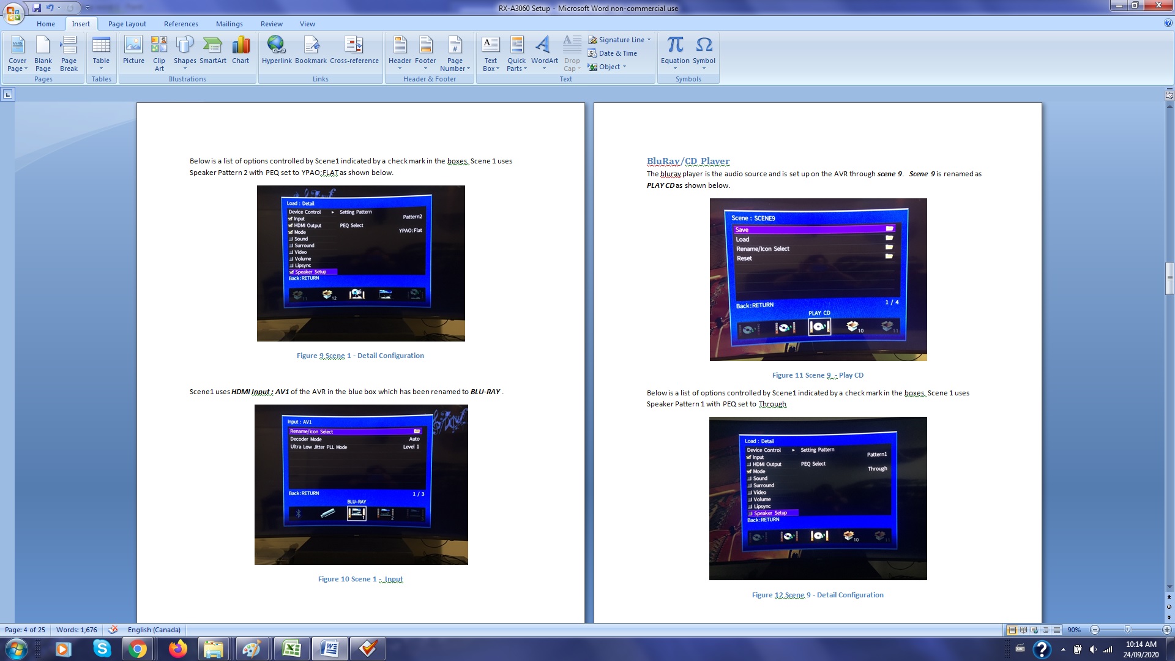
Task: Click the zoom slider handle
Action: (1127, 630)
